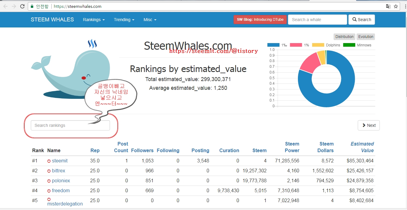The width and height of the screenshot is (407, 210).
Task: Click the browser back arrow
Action: coord(5,6)
